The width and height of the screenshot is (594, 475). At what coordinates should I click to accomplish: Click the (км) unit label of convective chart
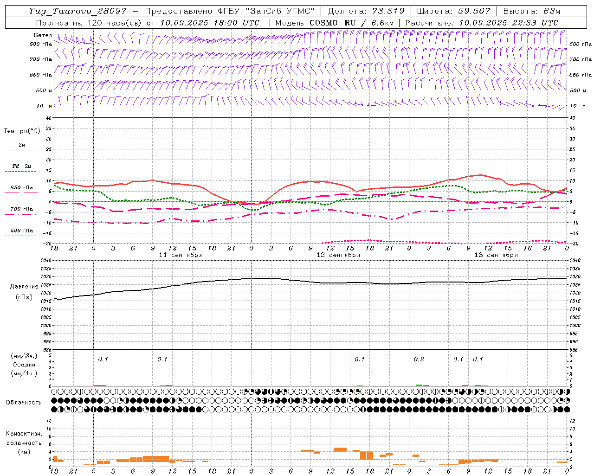24,452
